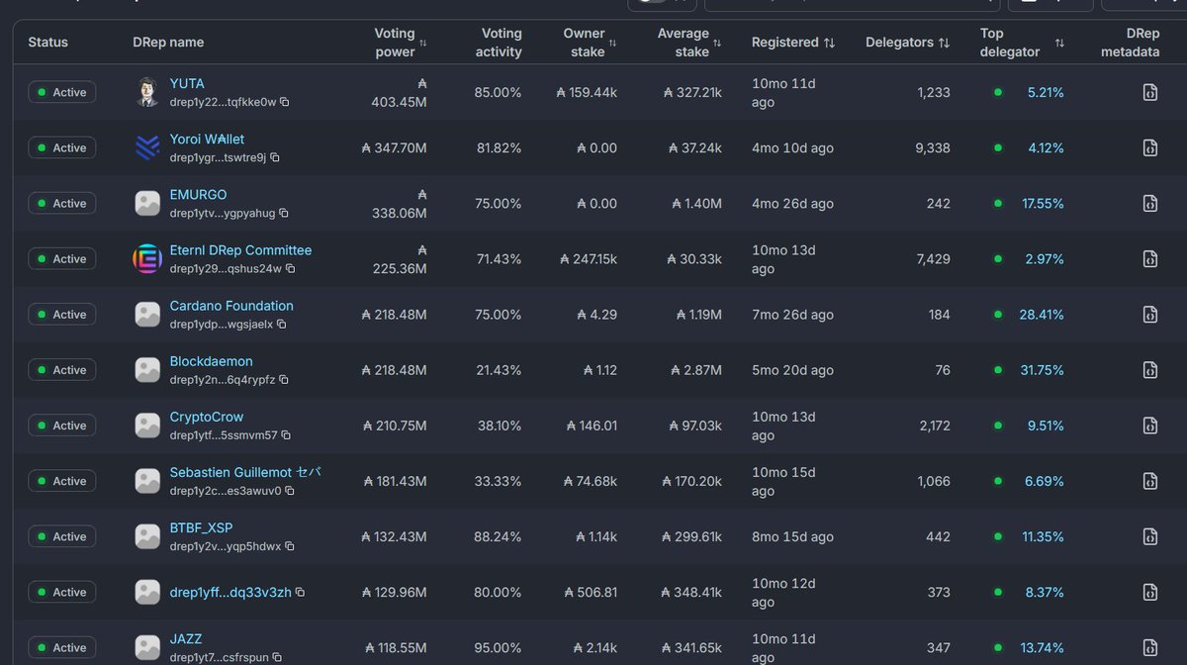Select BTBF_XSP average stake ₳ 299.61k
Screen dimensions: 1187x665
pyautogui.click(x=691, y=535)
